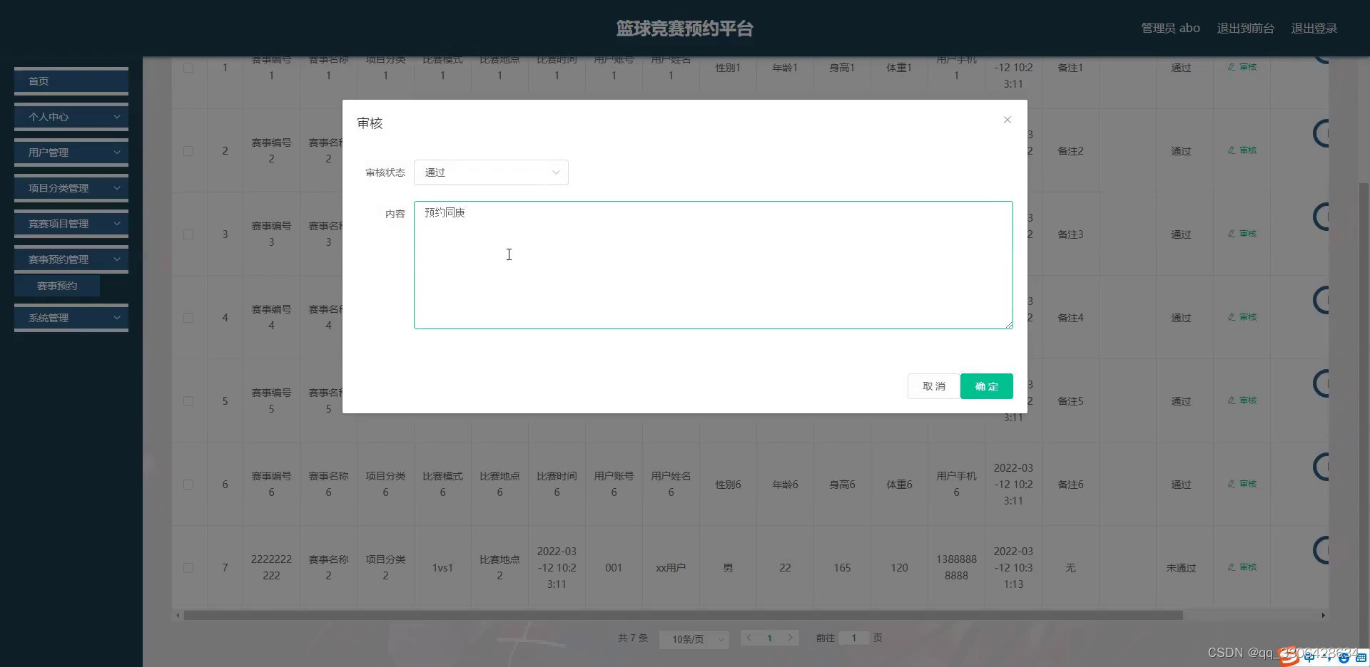Tick the checkbox for row 3
Screen dimensions: 1370x667
pyautogui.click(x=188, y=234)
